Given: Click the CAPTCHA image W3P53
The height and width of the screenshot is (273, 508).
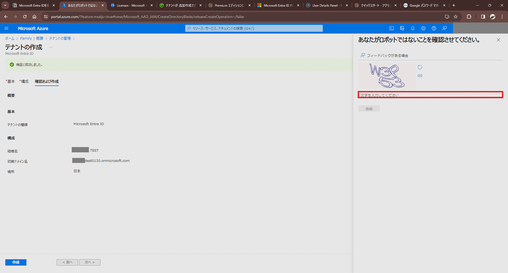Looking at the screenshot, I should tap(387, 76).
